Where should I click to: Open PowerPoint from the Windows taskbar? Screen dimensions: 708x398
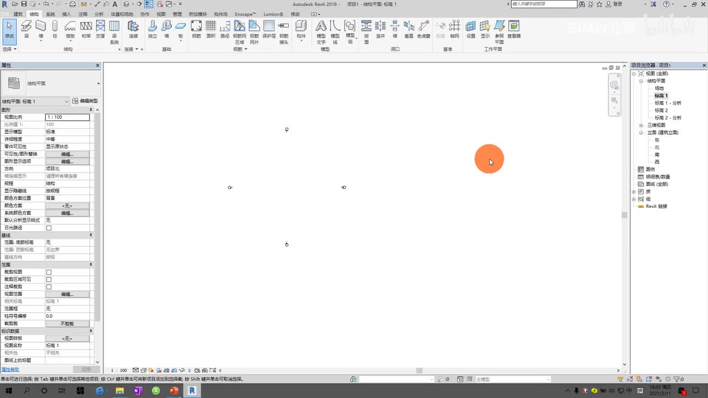pyautogui.click(x=174, y=390)
